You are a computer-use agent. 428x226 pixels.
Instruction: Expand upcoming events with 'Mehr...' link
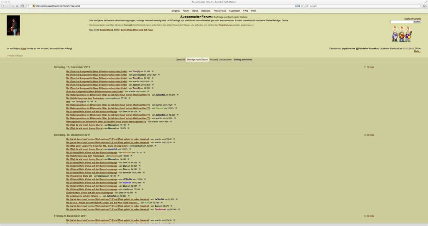click(417, 51)
